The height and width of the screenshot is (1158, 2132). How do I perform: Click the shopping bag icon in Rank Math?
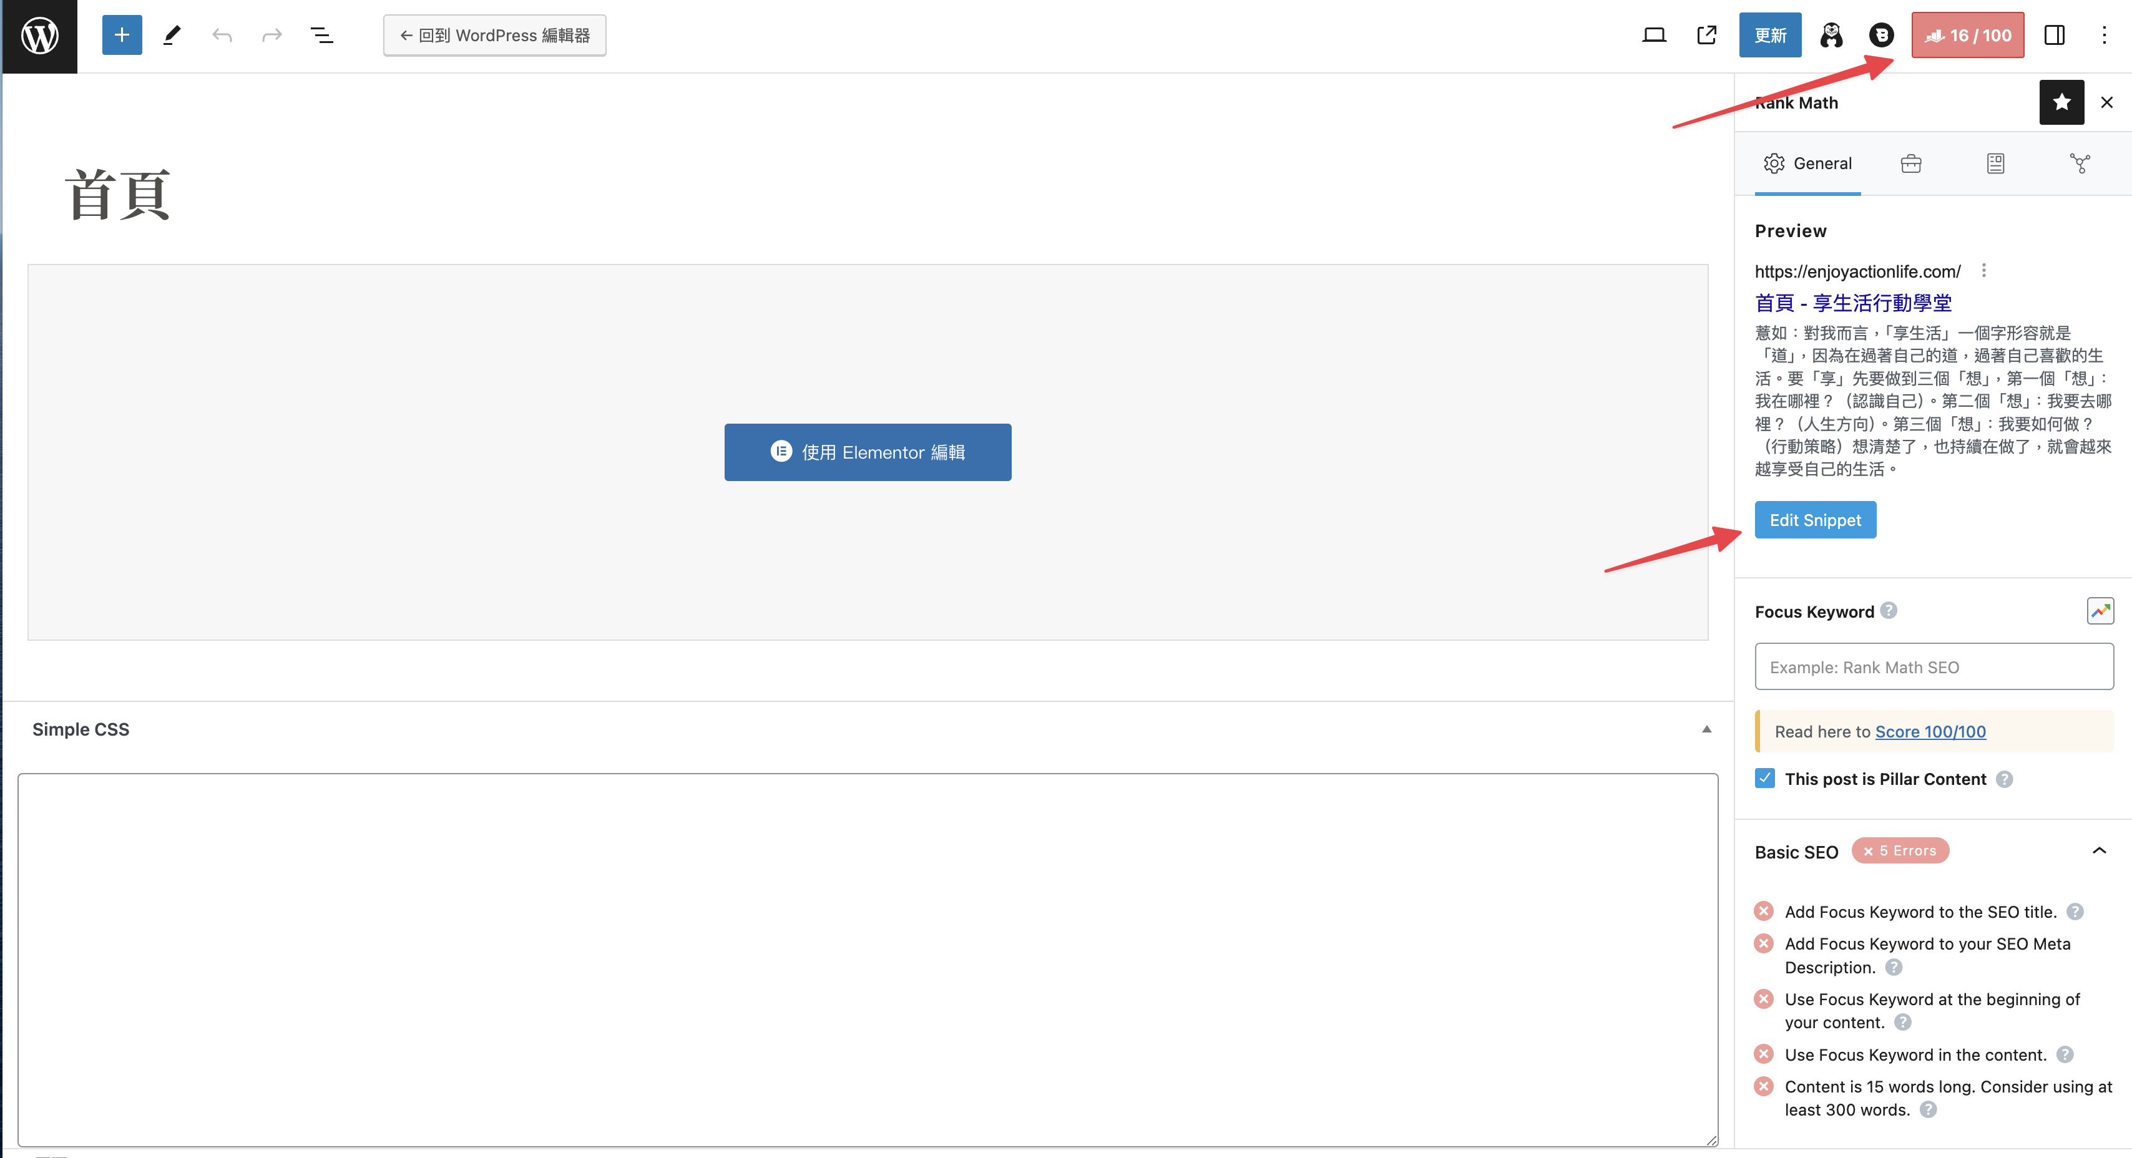pyautogui.click(x=1911, y=163)
